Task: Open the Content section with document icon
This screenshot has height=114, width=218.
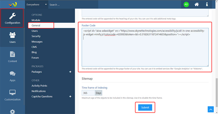Action: pos(12,57)
